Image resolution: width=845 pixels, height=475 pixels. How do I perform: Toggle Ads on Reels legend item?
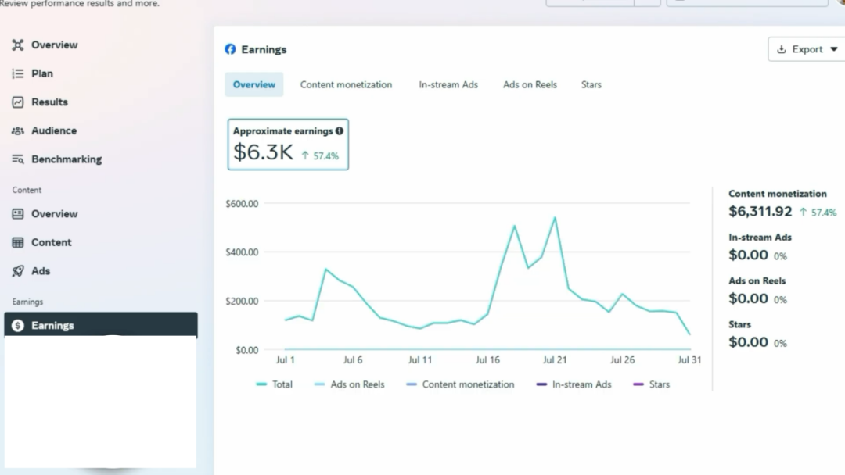click(x=349, y=384)
